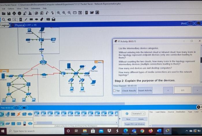Click the workspace horizontal scrollbar

[63, 103]
